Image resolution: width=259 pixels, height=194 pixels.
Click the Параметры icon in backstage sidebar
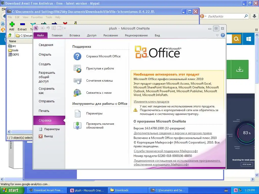(x=40, y=129)
